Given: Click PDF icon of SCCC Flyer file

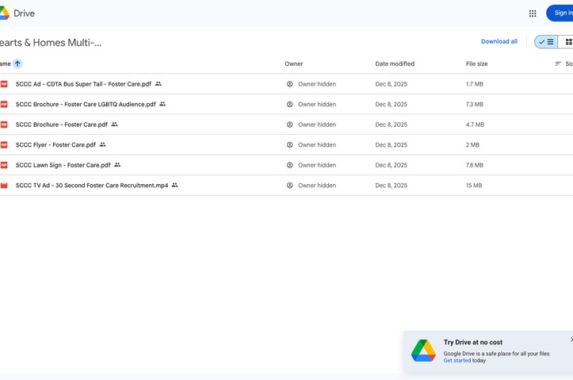Looking at the screenshot, I should coord(4,145).
